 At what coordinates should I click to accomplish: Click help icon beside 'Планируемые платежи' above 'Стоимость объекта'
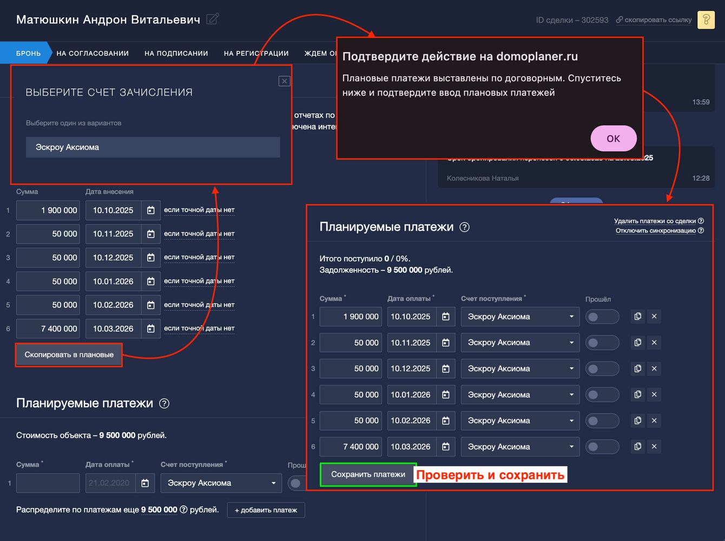(x=164, y=404)
